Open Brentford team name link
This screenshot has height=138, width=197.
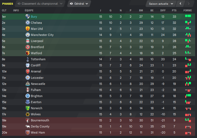37,47
